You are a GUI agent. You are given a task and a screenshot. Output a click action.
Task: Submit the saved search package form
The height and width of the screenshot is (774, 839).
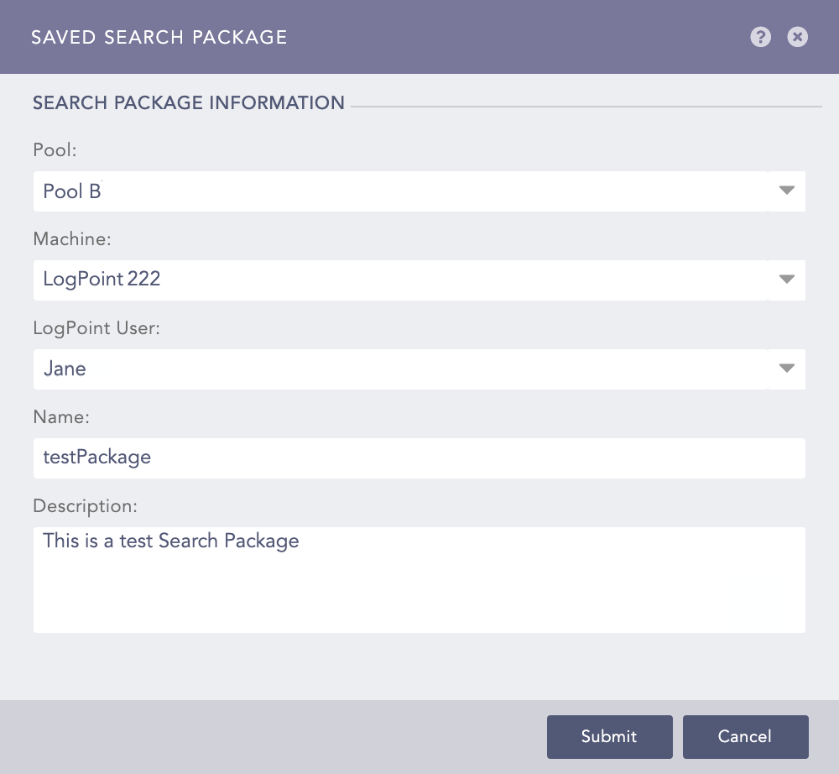[610, 736]
